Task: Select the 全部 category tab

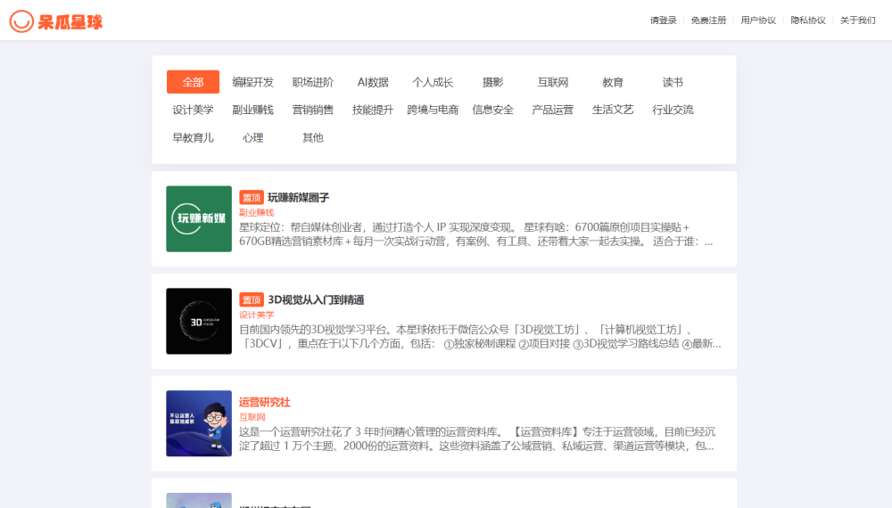Action: [x=193, y=82]
